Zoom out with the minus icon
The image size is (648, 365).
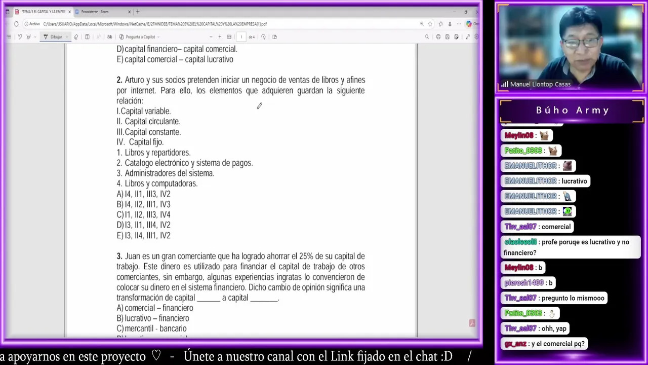tap(211, 36)
